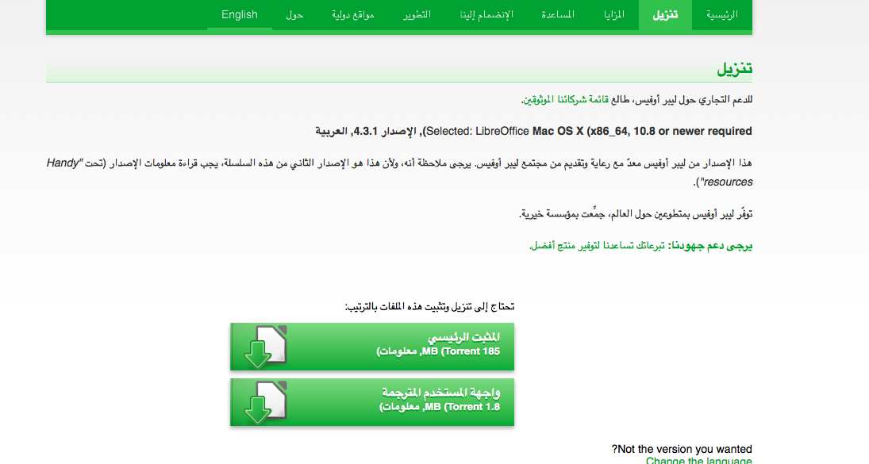Click the تحتاج إلى تنزيل وتثبيت instruction text

tap(429, 306)
